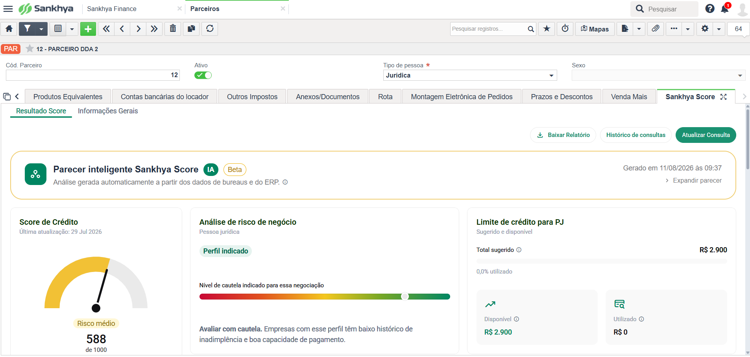This screenshot has width=750, height=357.
Task: Open the Outros Impostos tab
Action: point(252,97)
